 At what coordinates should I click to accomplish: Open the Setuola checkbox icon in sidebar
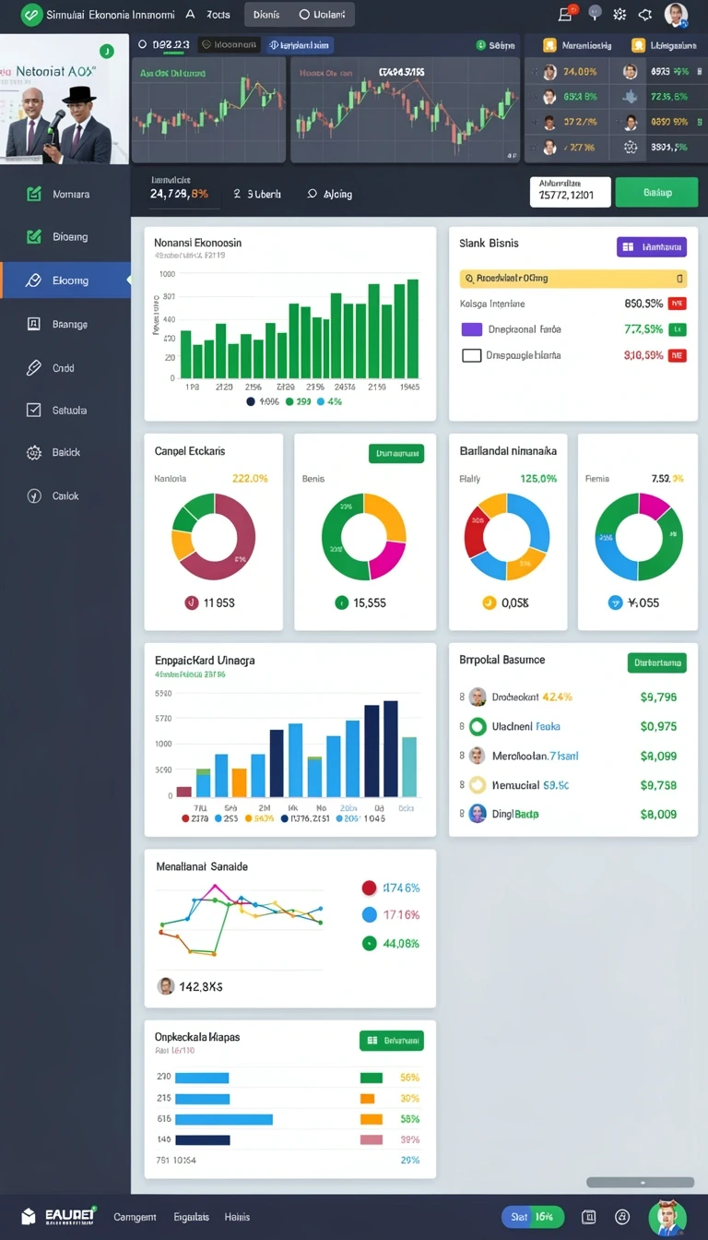click(34, 410)
